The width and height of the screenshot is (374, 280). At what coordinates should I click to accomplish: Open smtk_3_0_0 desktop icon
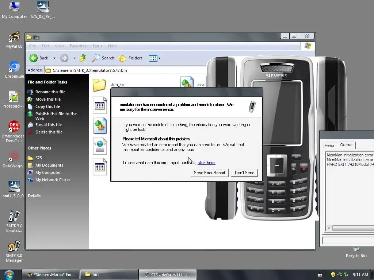coord(14,189)
